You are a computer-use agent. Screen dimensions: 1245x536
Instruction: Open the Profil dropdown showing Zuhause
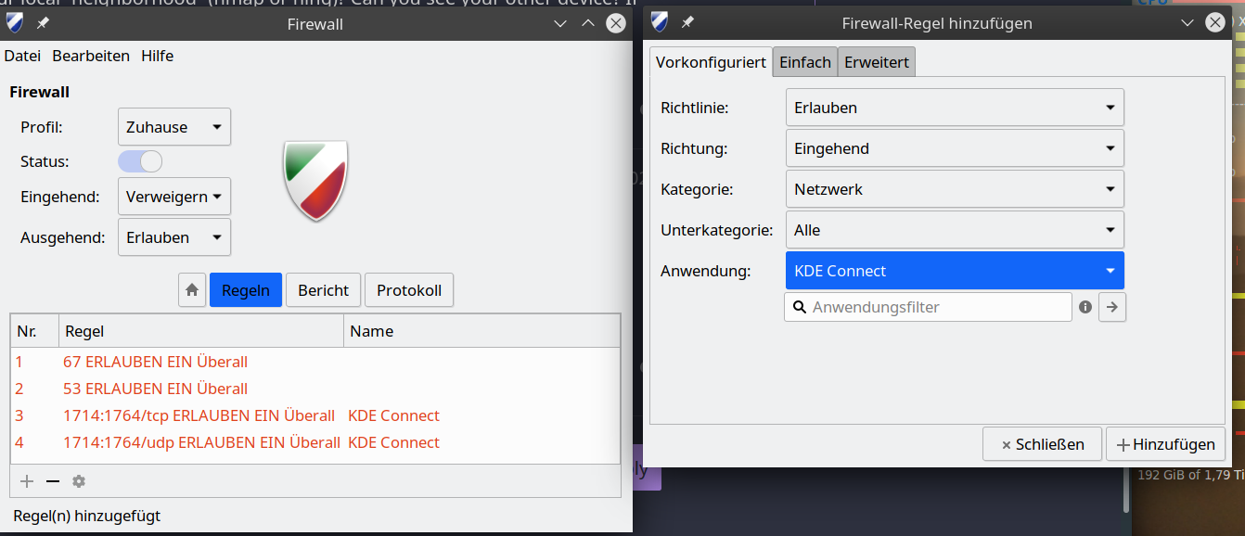coord(174,127)
